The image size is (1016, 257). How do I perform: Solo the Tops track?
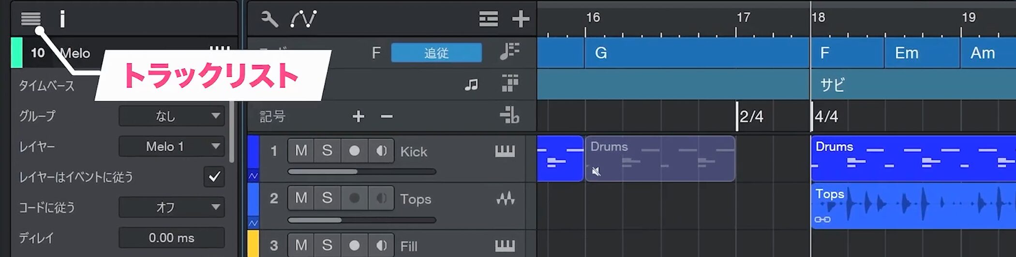[x=327, y=198]
